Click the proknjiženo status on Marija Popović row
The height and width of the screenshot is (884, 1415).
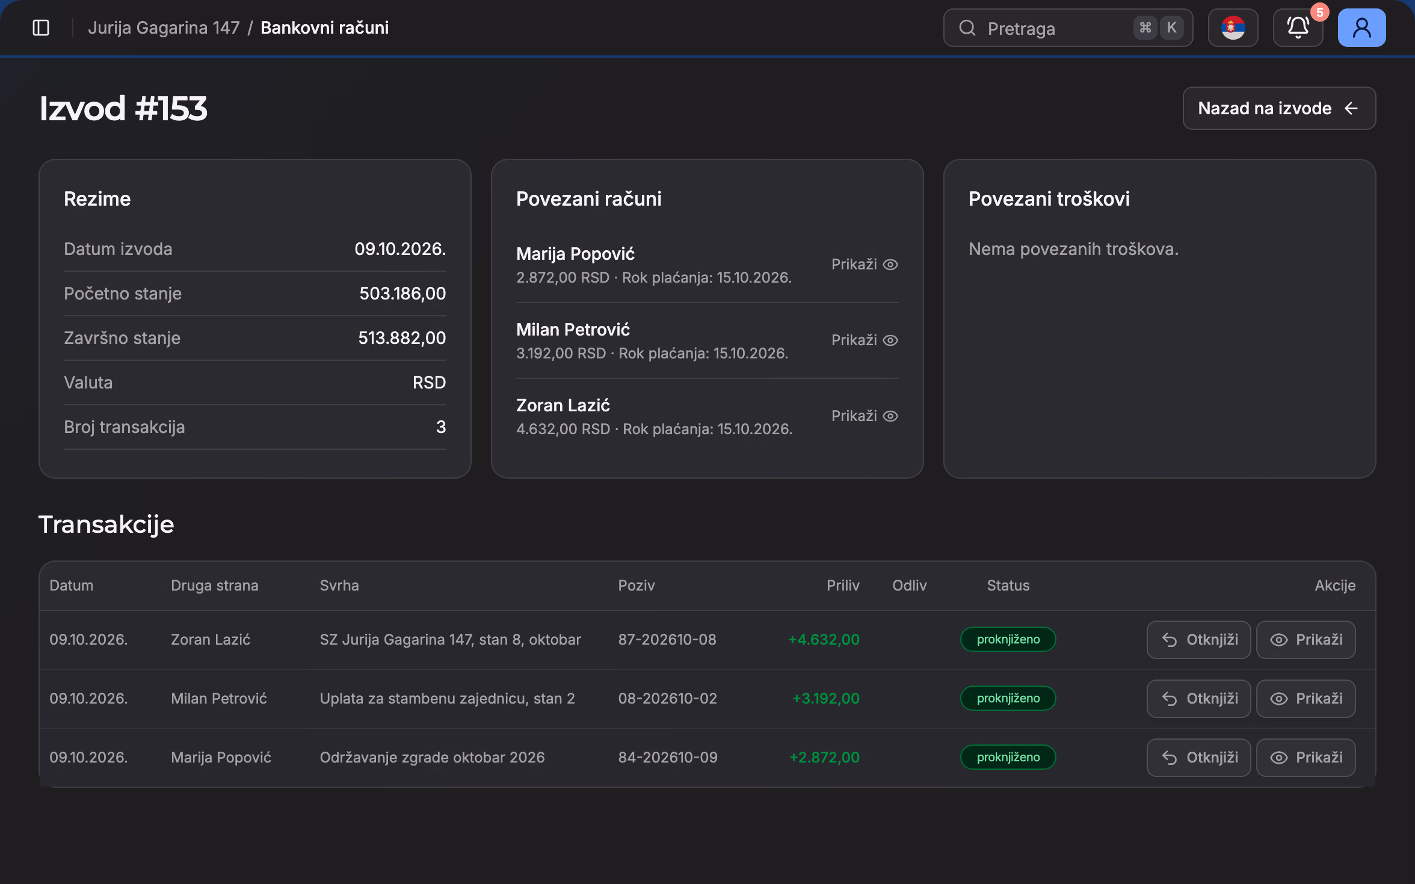pos(1008,757)
